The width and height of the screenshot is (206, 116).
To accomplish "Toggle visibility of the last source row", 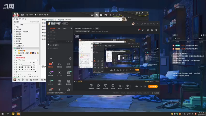I will [x=48, y=48].
